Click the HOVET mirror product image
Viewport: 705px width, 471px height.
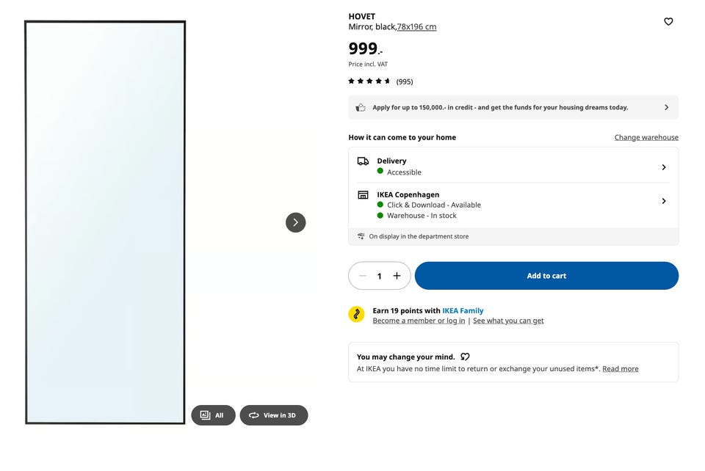coord(105,222)
